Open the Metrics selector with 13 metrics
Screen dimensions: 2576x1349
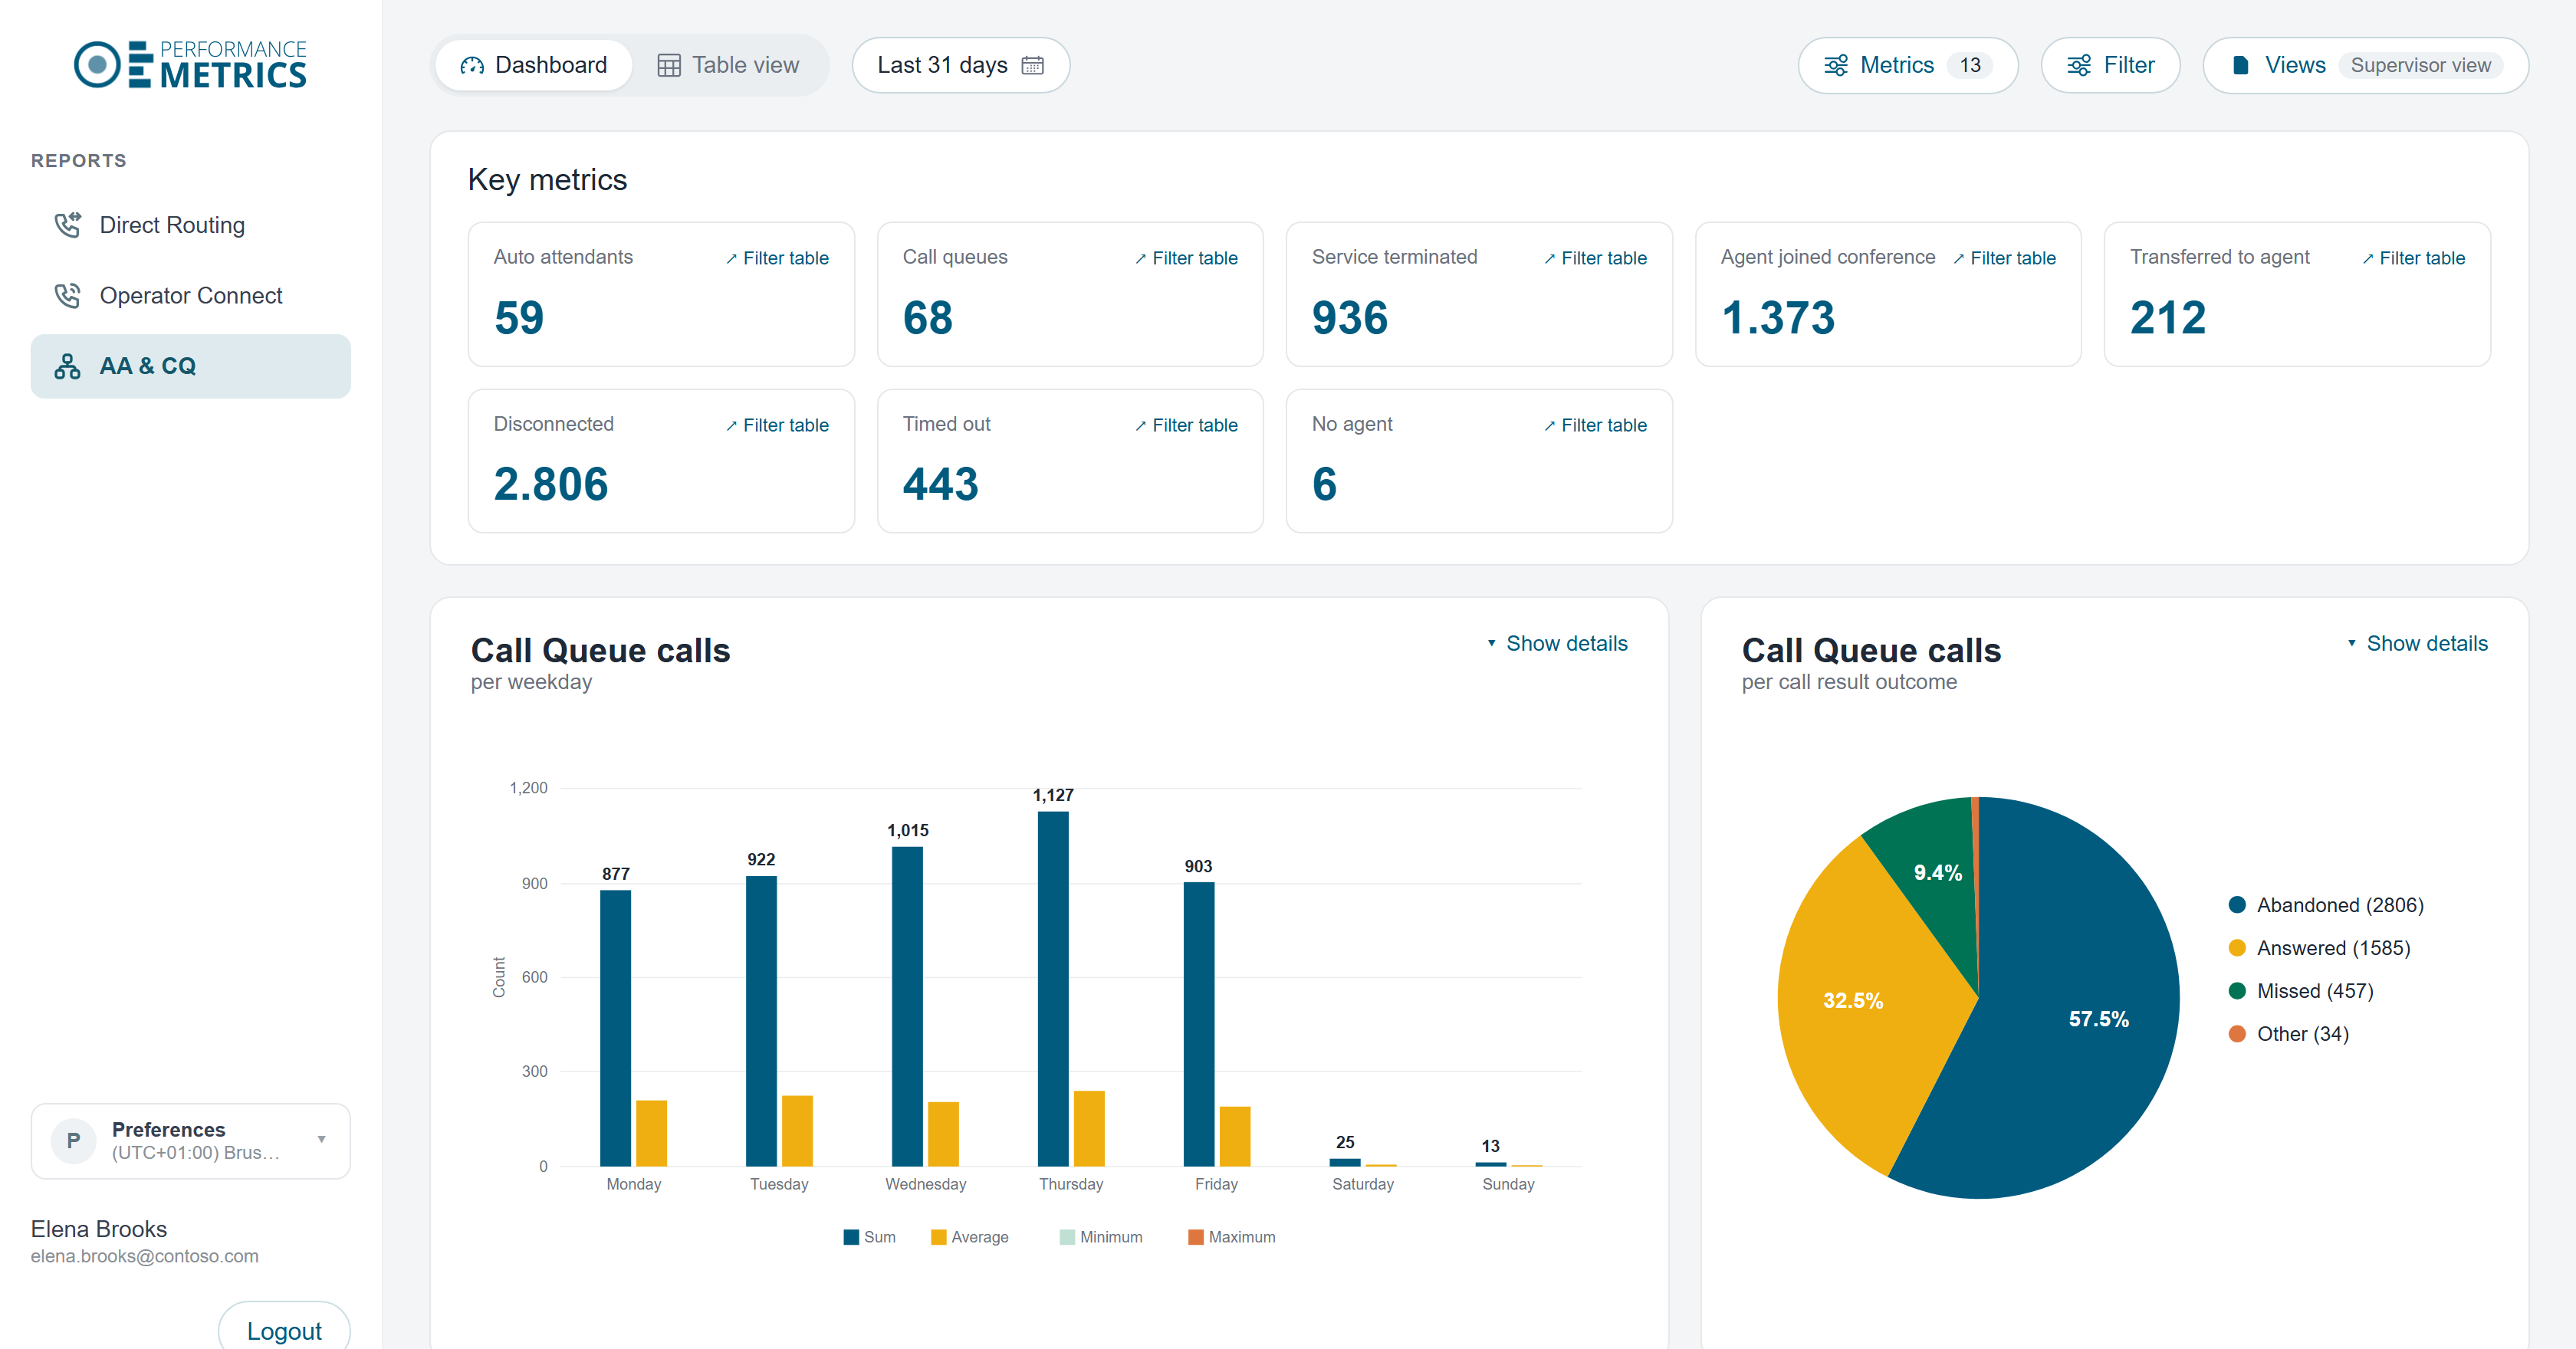1907,66
